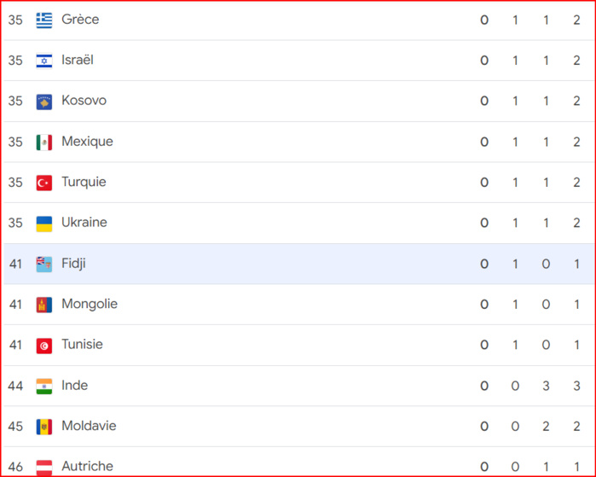Click the rank number 44 for Inde

15,386
